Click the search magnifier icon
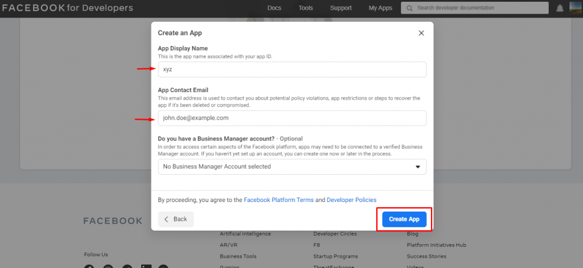This screenshot has height=268, width=583. [x=409, y=8]
